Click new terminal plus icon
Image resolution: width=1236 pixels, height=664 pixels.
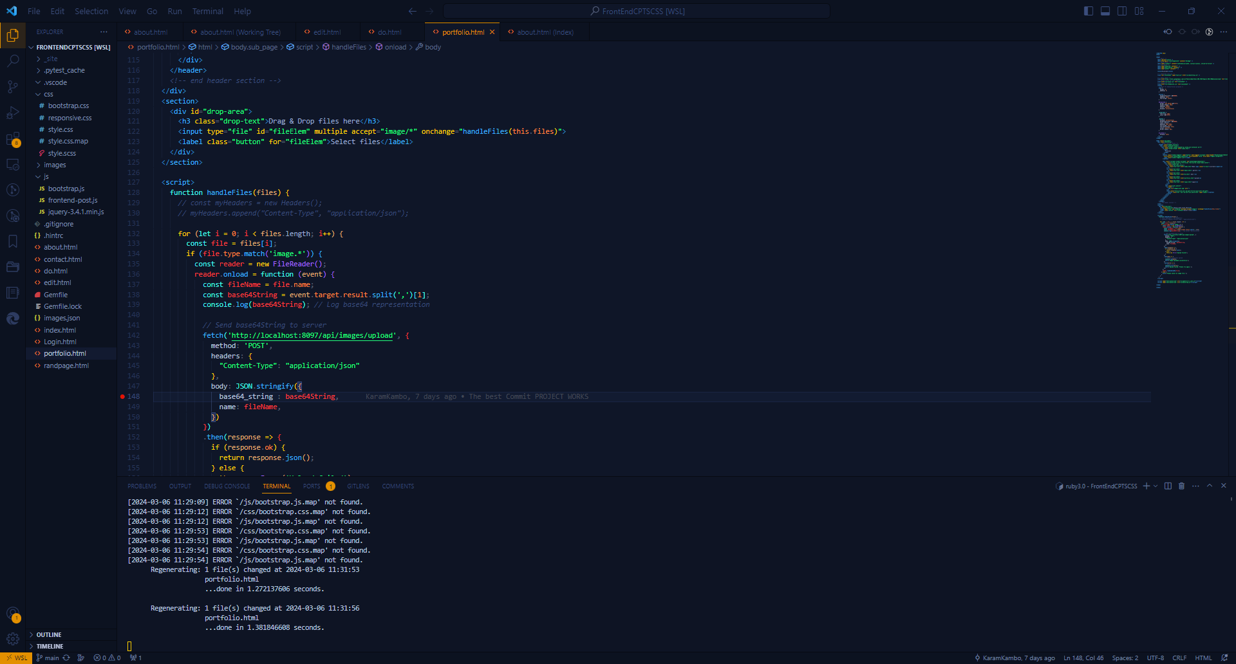pos(1147,486)
